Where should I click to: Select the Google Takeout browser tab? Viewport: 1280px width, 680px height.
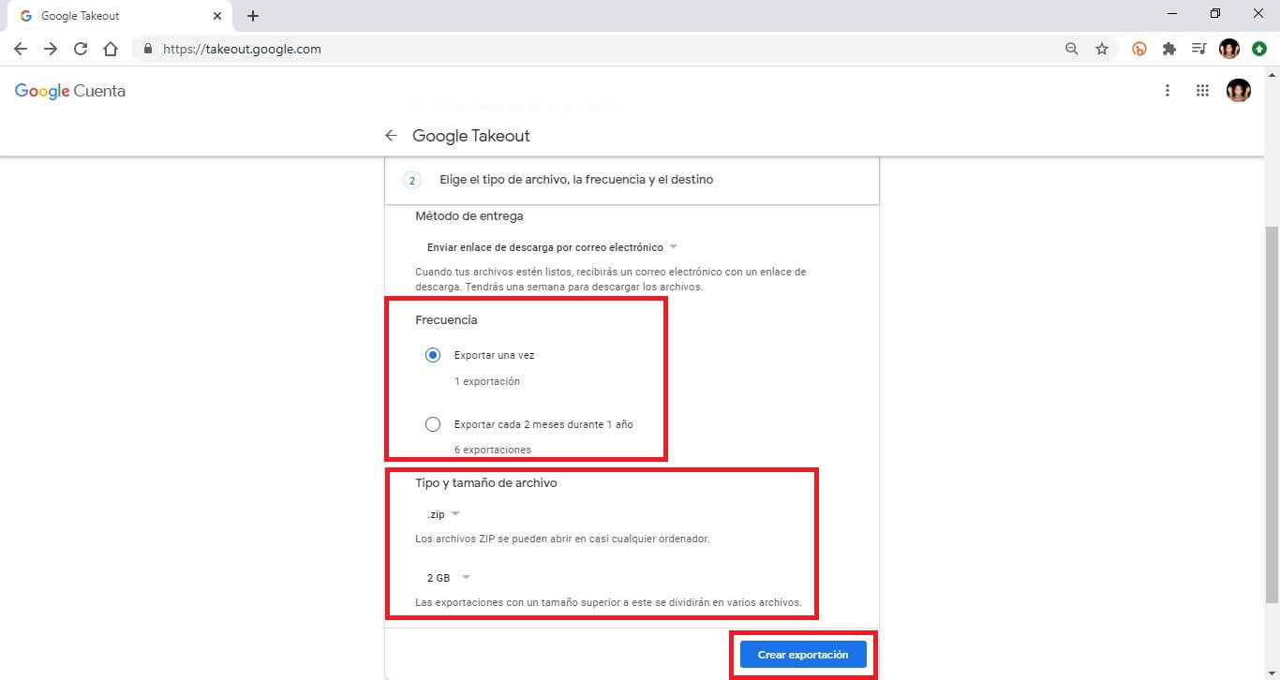coord(120,16)
